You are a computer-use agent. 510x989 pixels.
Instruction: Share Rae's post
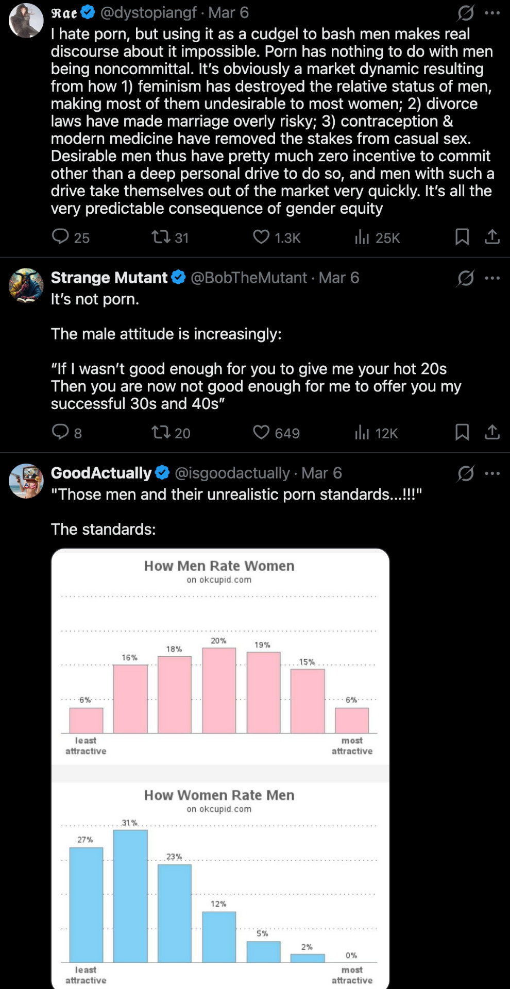pyautogui.click(x=492, y=237)
